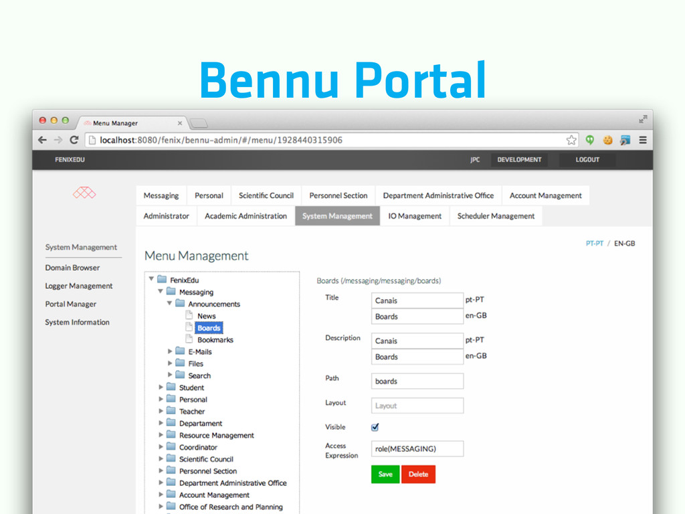Image resolution: width=685 pixels, height=514 pixels.
Task: Click the Announcements folder icon
Action: click(x=180, y=303)
